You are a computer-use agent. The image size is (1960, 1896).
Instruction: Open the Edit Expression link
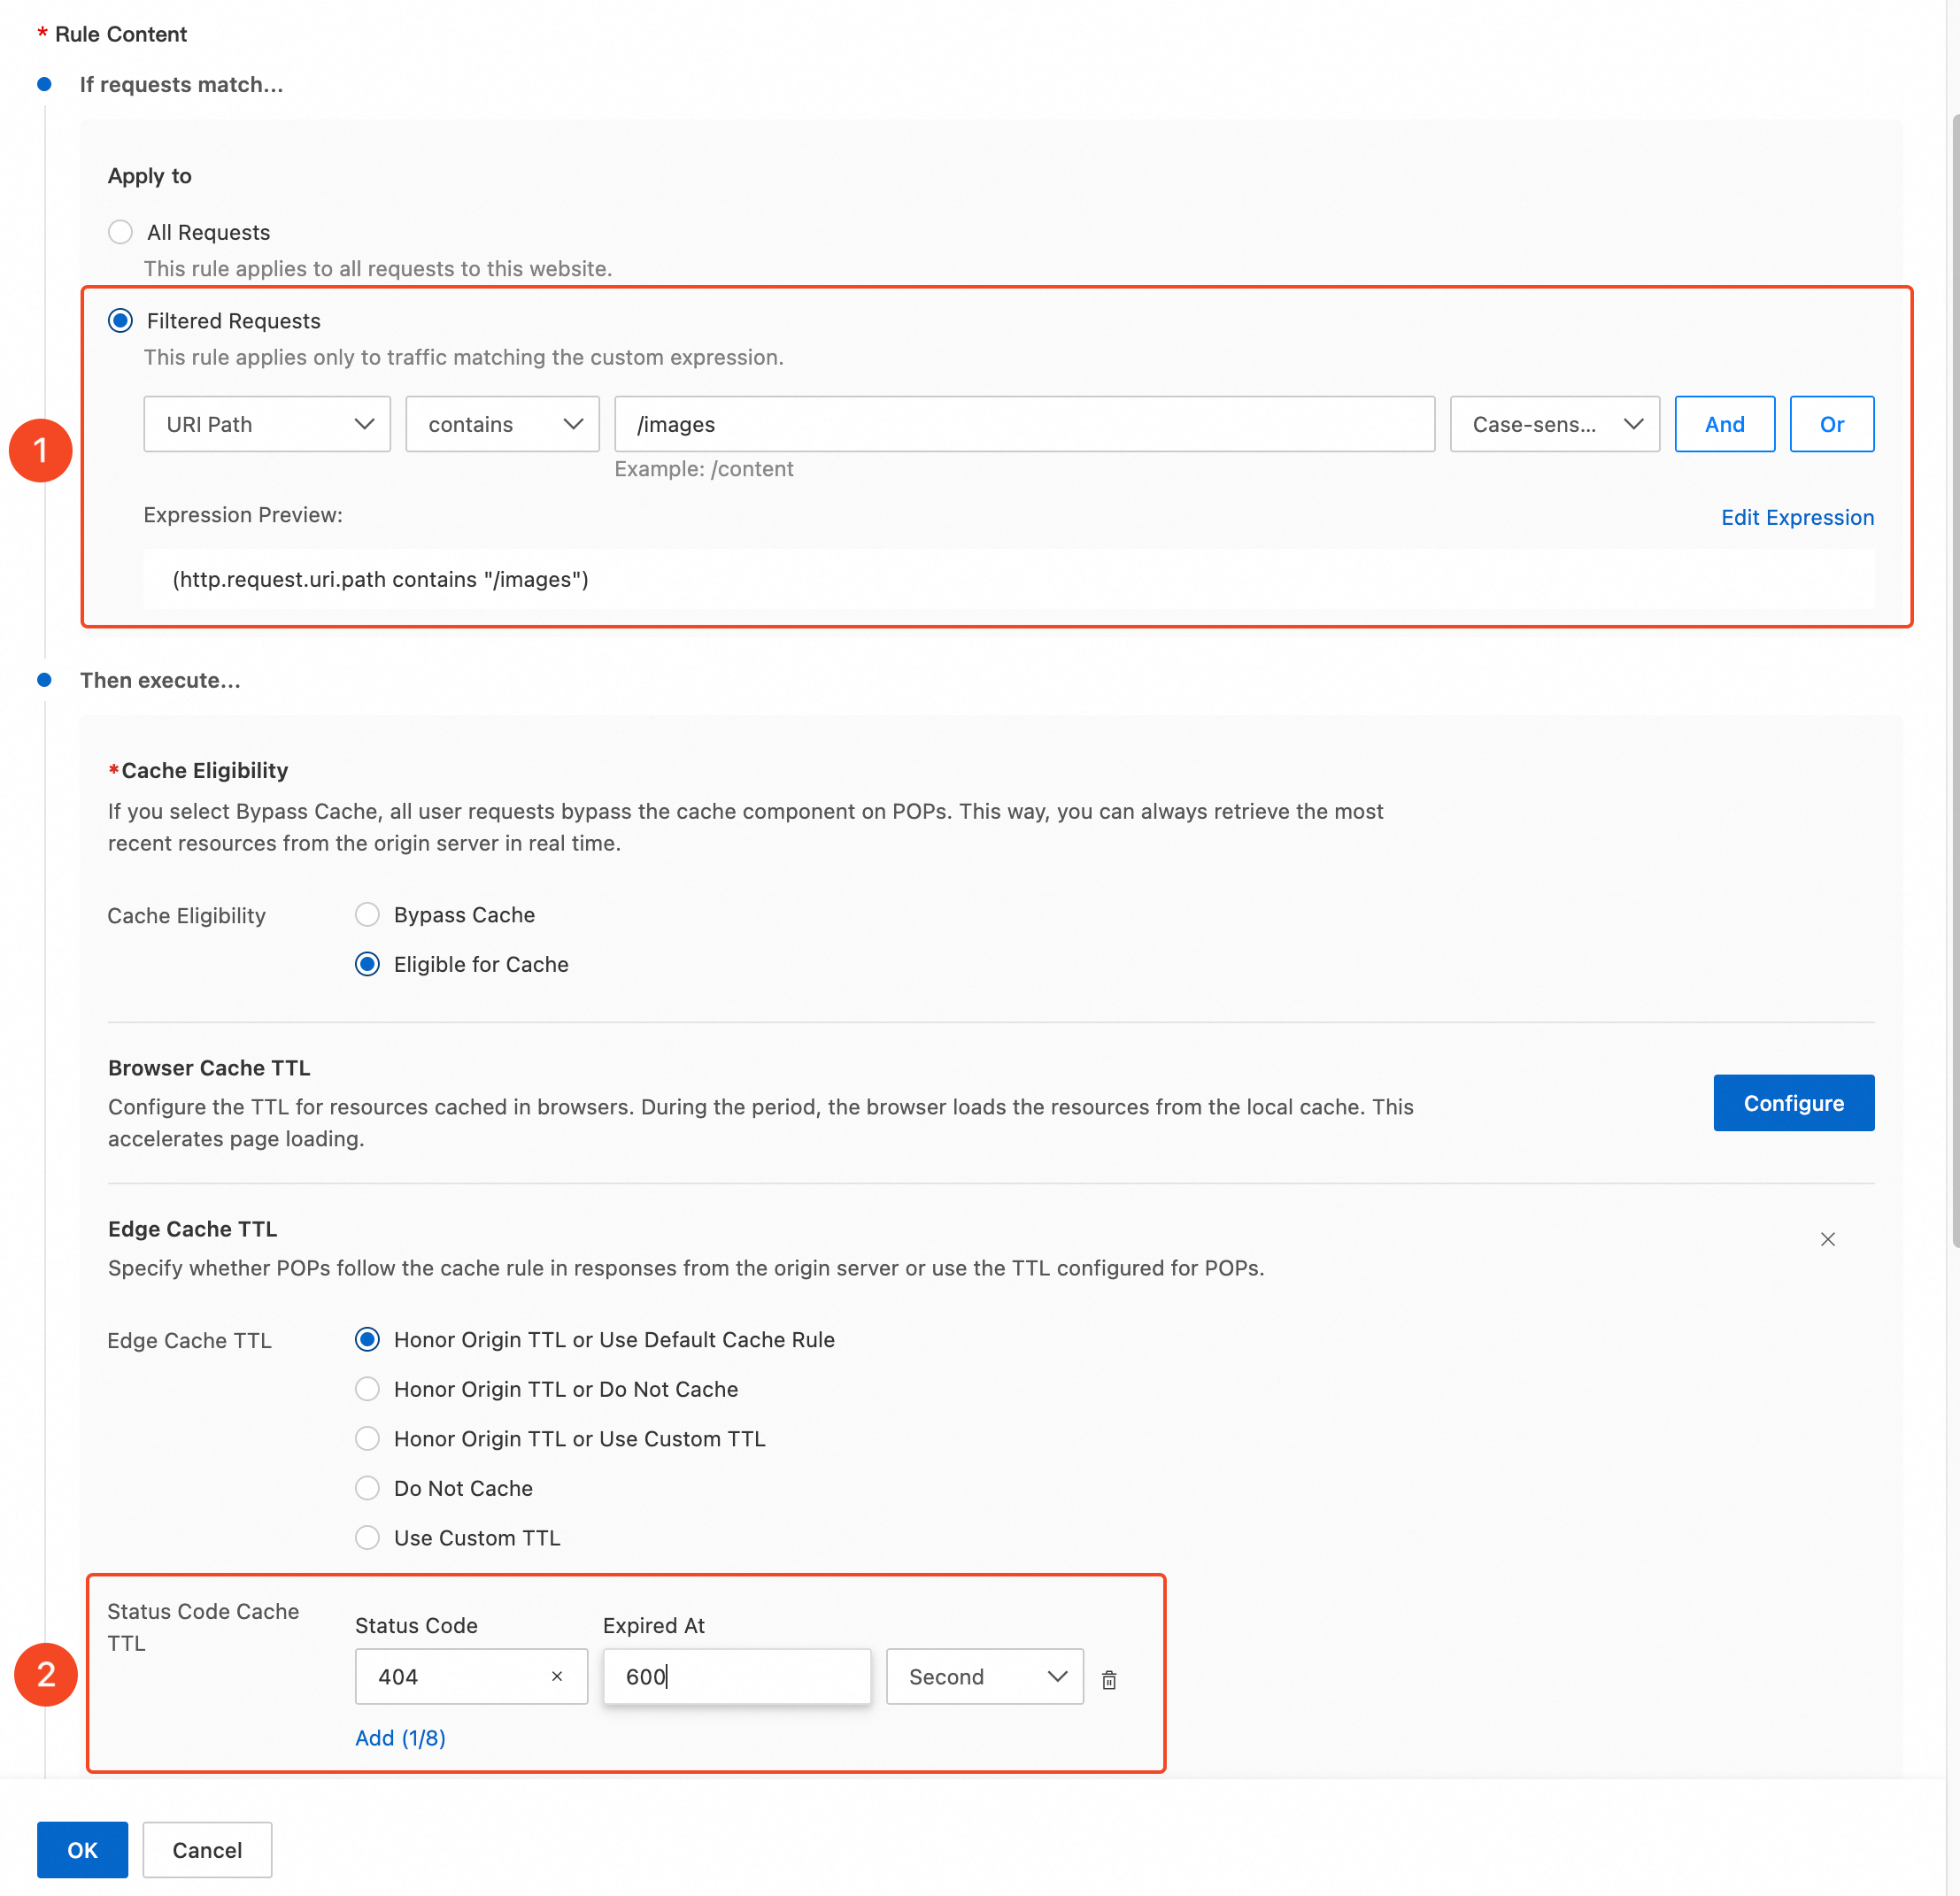coord(1797,517)
